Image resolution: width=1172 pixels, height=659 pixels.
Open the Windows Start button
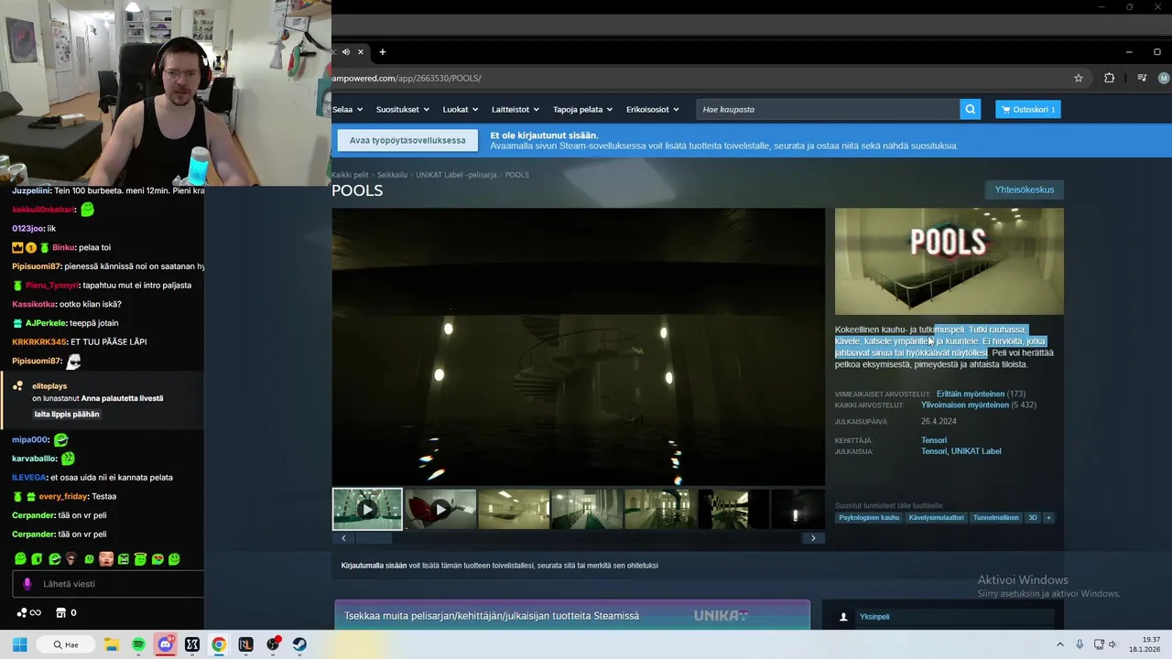[x=19, y=644]
